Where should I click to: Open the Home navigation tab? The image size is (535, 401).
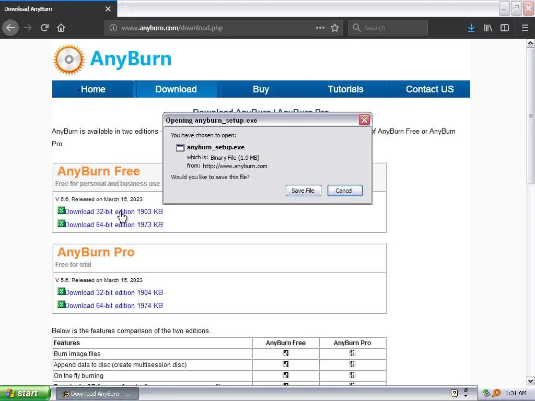pyautogui.click(x=93, y=89)
